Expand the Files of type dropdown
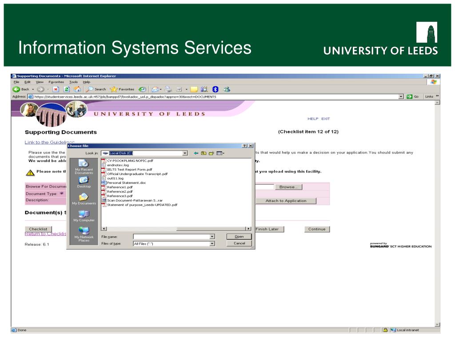The height and width of the screenshot is (341, 455). pos(212,244)
